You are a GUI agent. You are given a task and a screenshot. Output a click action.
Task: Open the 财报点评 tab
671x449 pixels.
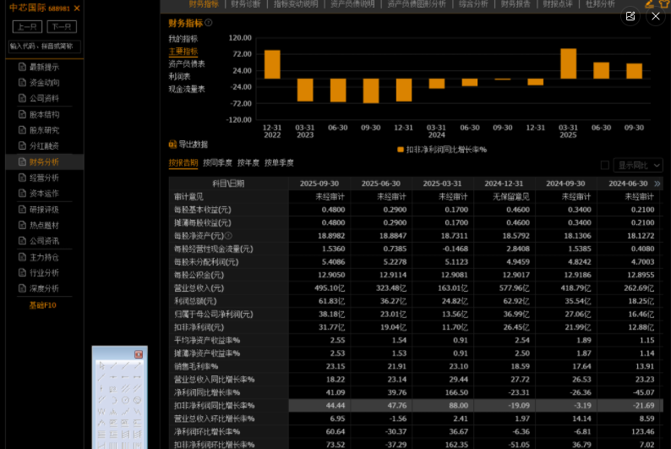[558, 4]
